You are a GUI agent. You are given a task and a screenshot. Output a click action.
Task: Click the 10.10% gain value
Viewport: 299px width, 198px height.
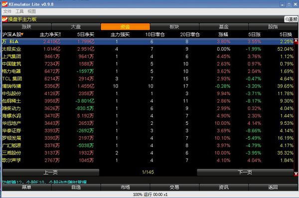coord(223,138)
